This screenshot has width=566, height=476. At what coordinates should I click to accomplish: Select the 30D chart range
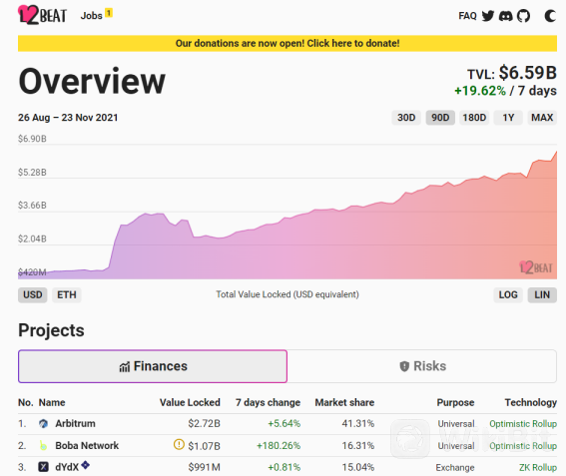pos(406,118)
